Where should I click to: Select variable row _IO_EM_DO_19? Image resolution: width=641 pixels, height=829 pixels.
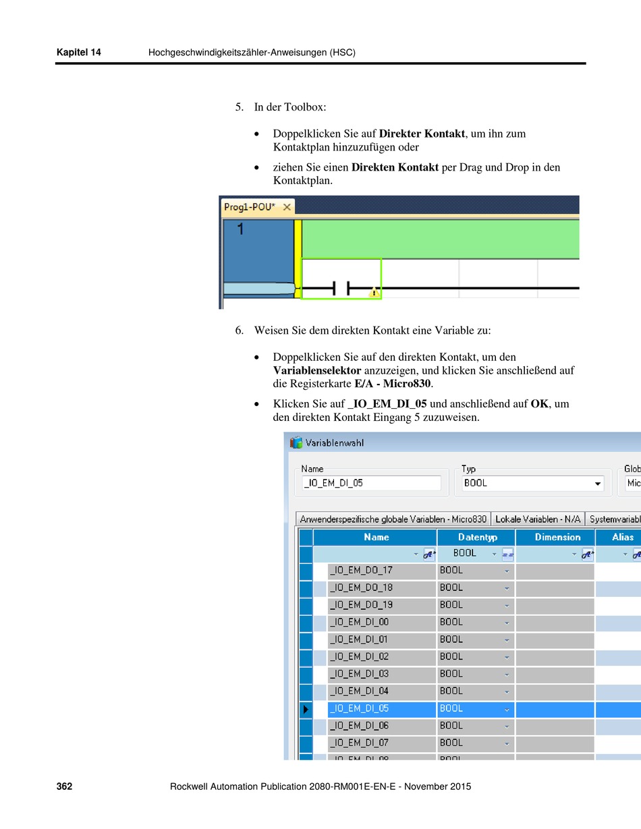[x=382, y=606]
